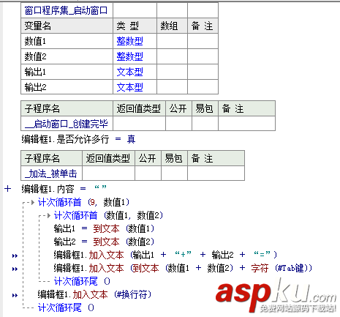The height and width of the screenshot is (317, 340).
Task: Select the variable name cell 输出2
Action: point(67,87)
